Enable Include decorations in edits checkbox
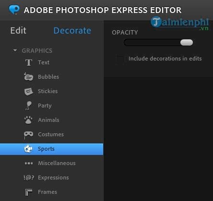 coord(119,59)
